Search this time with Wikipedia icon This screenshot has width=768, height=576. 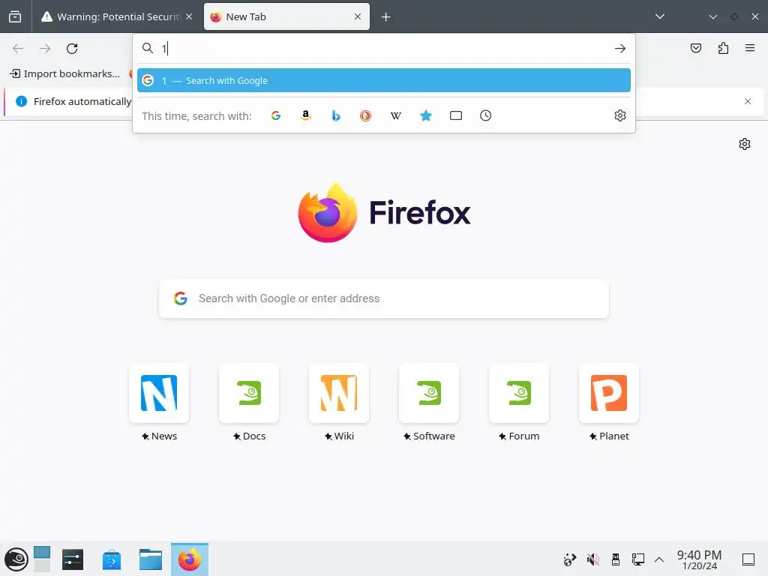click(396, 115)
